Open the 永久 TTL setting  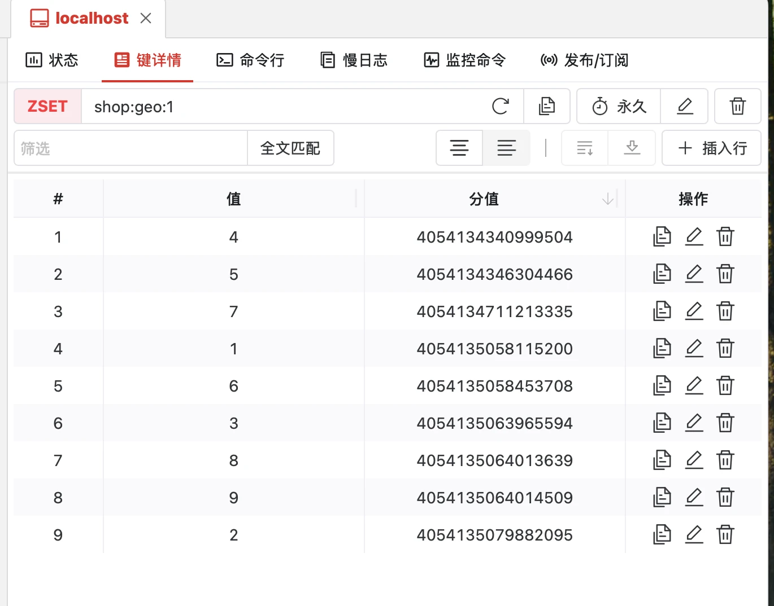pos(619,106)
